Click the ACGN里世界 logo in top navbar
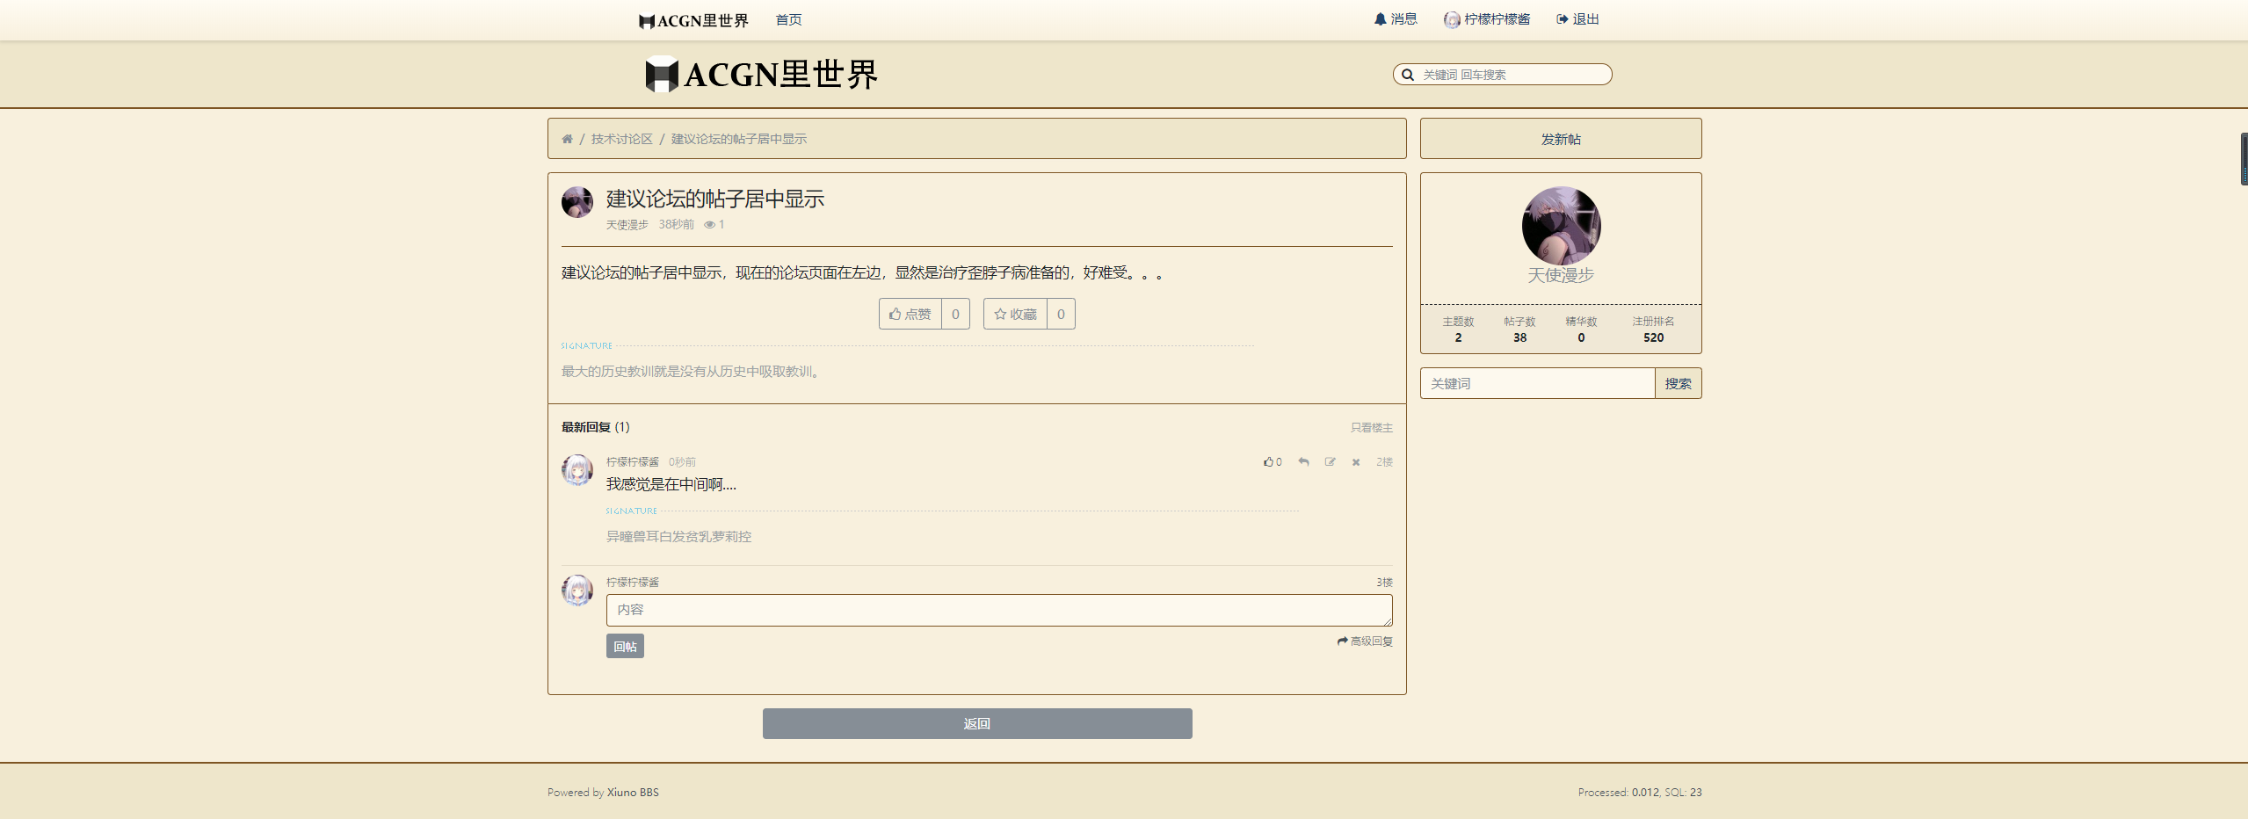The height and width of the screenshot is (819, 2248). click(693, 20)
